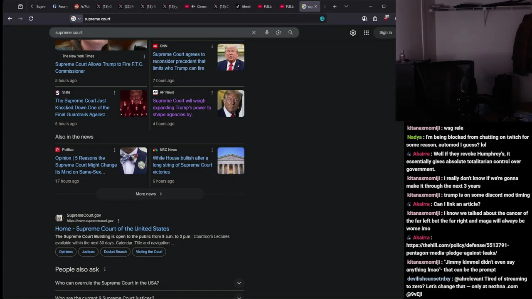Viewport: 532px width, 299px height.
Task: Click the Slate story red thumbnail
Action: (133, 103)
